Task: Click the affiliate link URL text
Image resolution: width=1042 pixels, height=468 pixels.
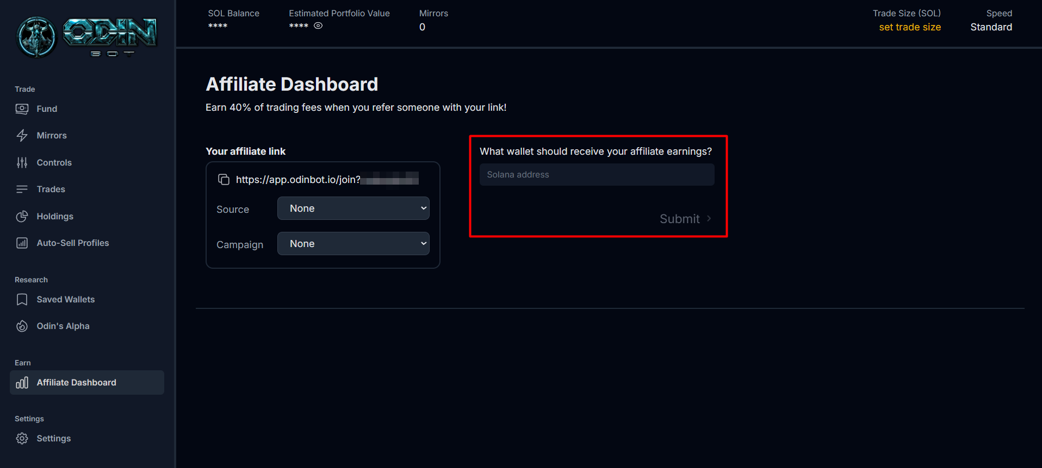Action: pos(298,180)
